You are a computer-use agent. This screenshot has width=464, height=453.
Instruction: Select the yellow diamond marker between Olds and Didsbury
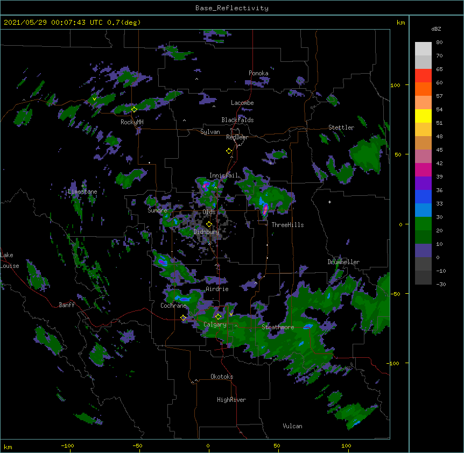pyautogui.click(x=209, y=224)
